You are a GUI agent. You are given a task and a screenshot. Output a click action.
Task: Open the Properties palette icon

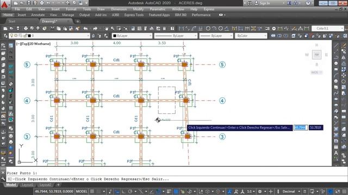(133, 28)
